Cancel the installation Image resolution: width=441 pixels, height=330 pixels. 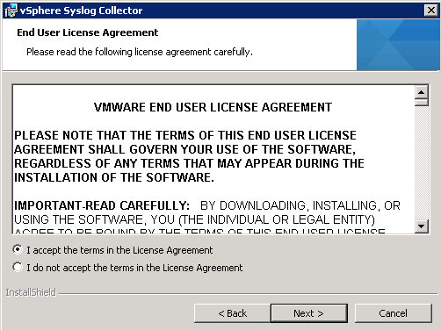pyautogui.click(x=394, y=313)
